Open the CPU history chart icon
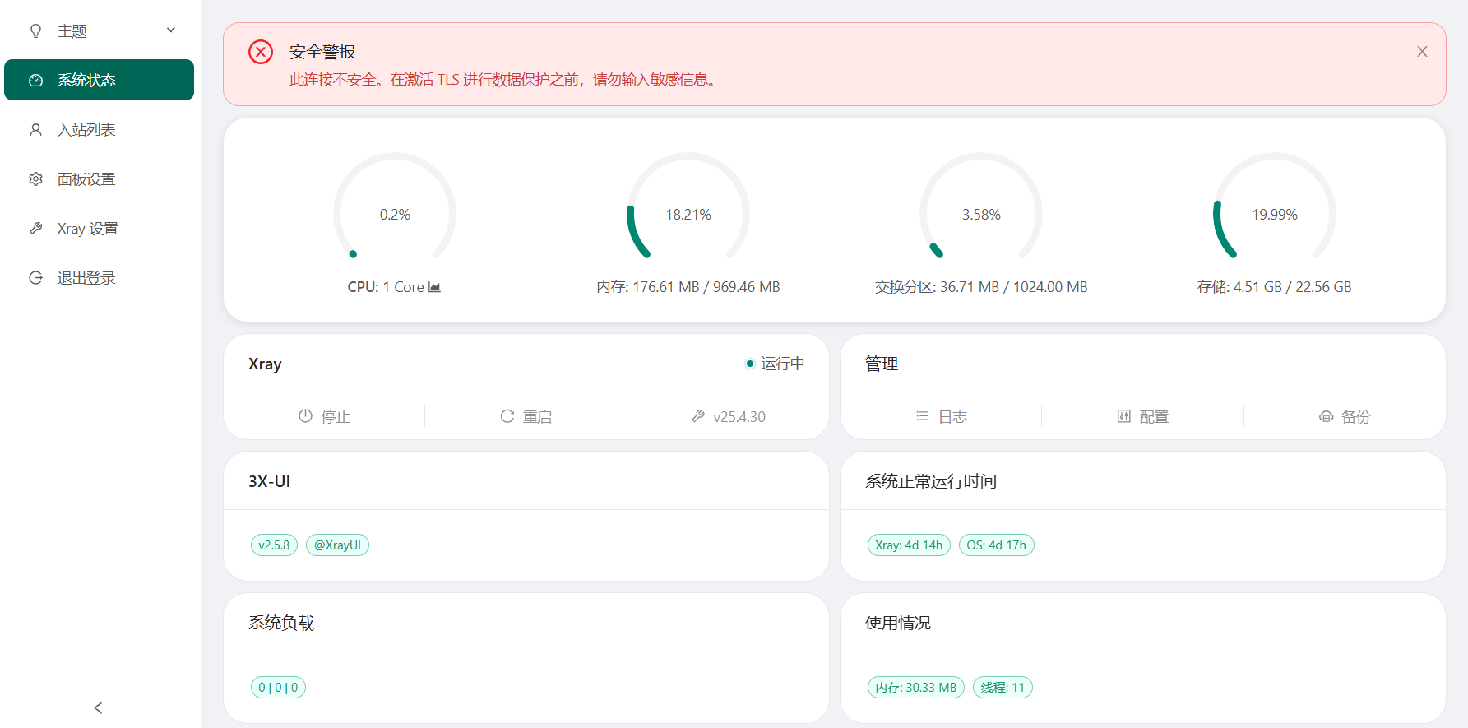Viewport: 1468px width, 728px height. click(x=434, y=287)
